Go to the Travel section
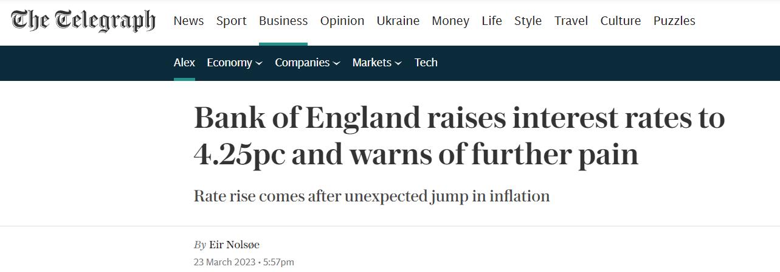Screen dimensions: 780x272 571,21
